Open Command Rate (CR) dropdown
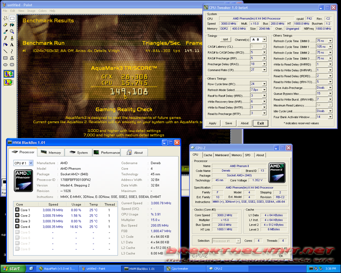Image resolution: width=341 pixels, height=273 pixels. [x=258, y=70]
